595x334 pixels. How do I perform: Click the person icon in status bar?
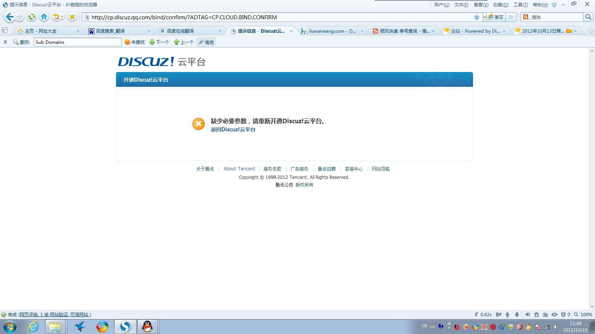507,315
